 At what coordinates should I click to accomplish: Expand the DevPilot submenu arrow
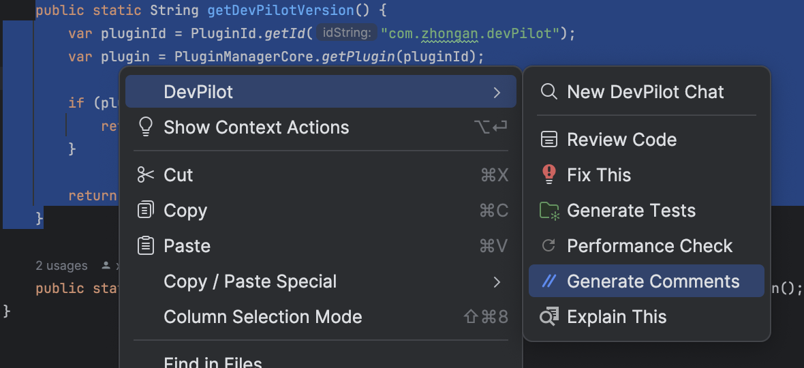496,92
